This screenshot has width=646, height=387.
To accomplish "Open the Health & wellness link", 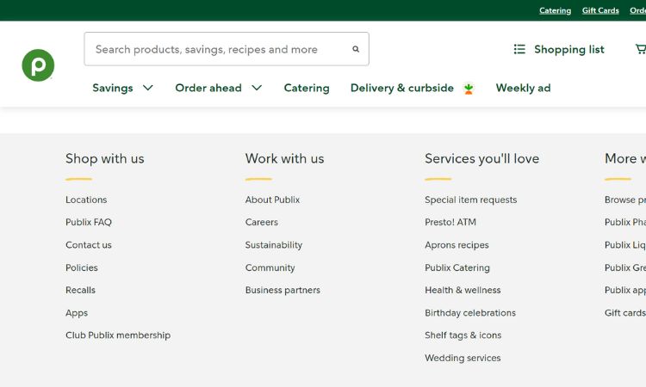I will [x=463, y=290].
